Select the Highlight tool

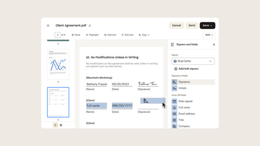[92, 35]
